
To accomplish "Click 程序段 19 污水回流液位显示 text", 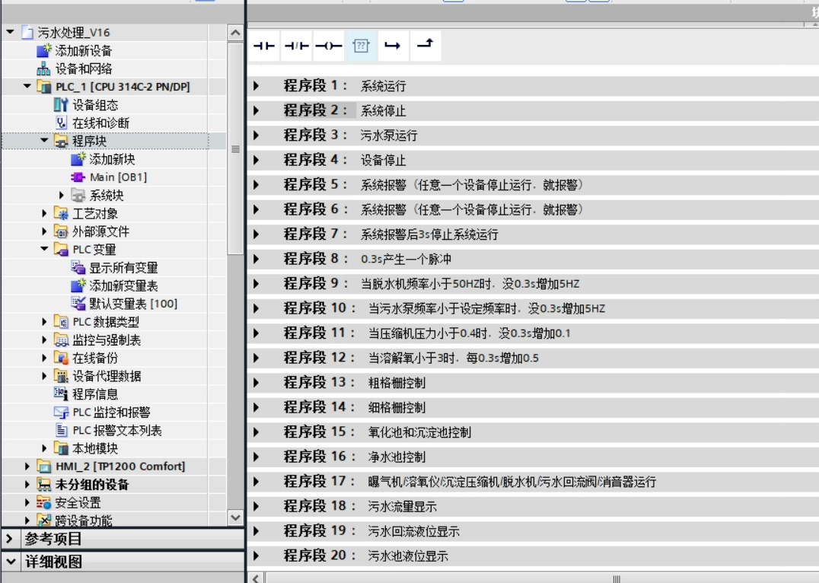I will coord(413,531).
